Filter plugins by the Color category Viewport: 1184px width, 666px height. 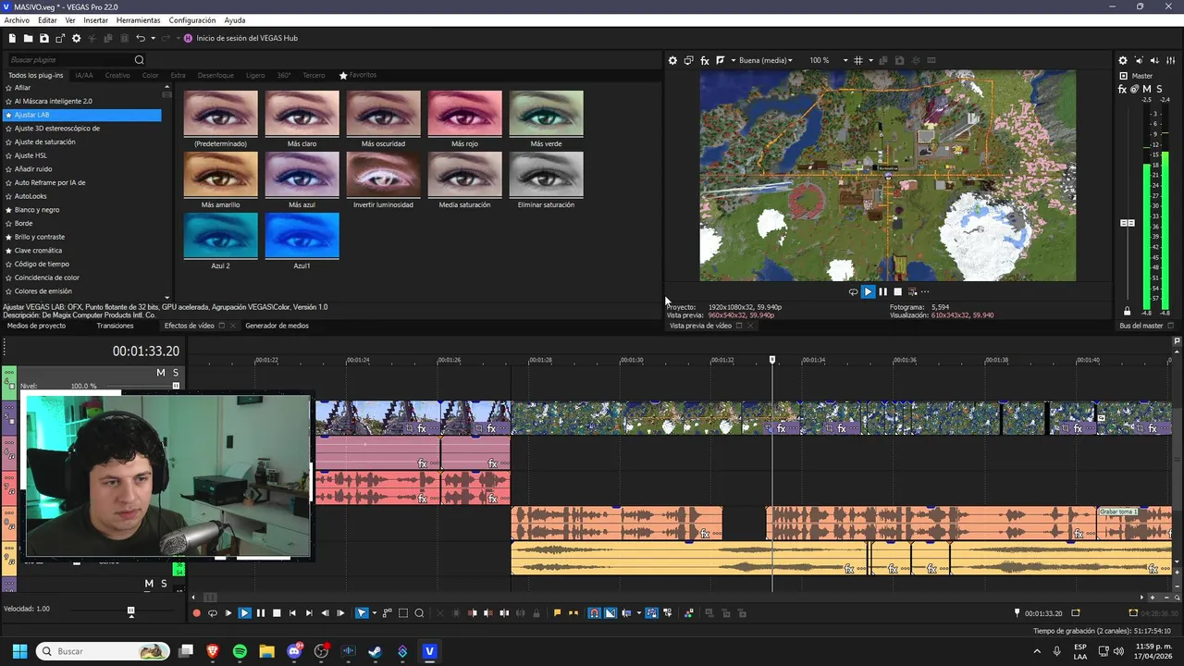pyautogui.click(x=150, y=75)
